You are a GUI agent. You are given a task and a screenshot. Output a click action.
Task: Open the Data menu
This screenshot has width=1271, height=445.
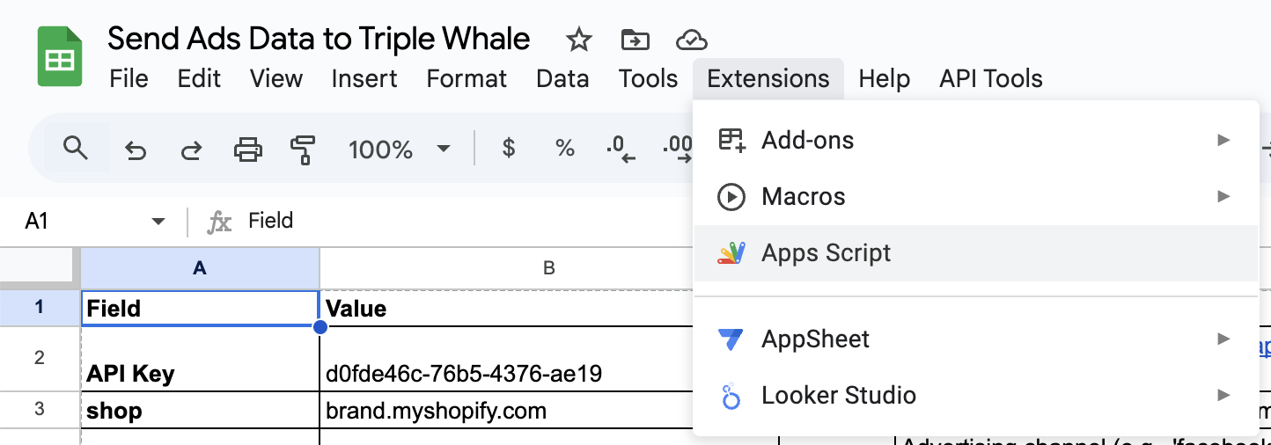562,79
